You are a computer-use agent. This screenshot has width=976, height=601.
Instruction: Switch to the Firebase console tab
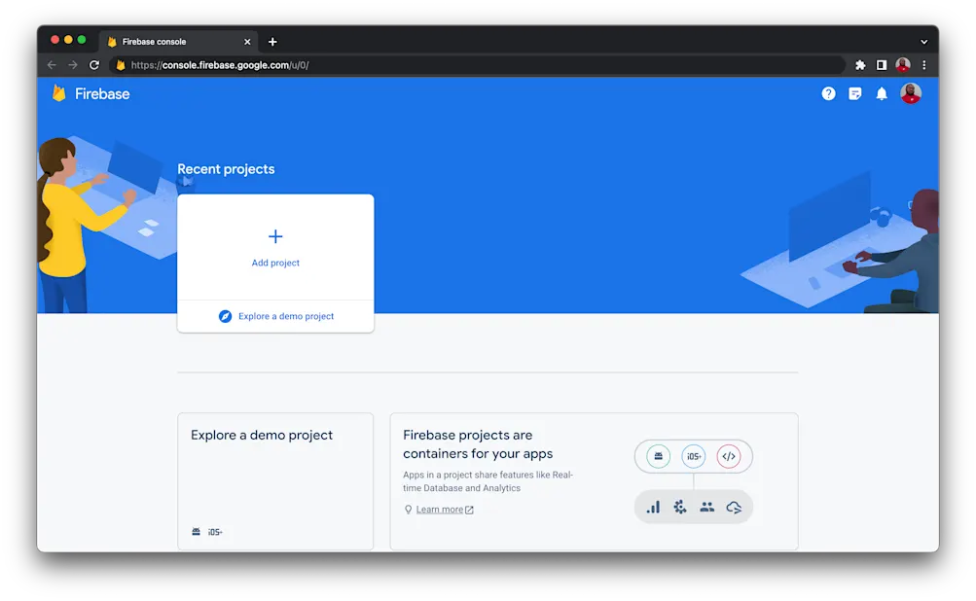(x=175, y=41)
